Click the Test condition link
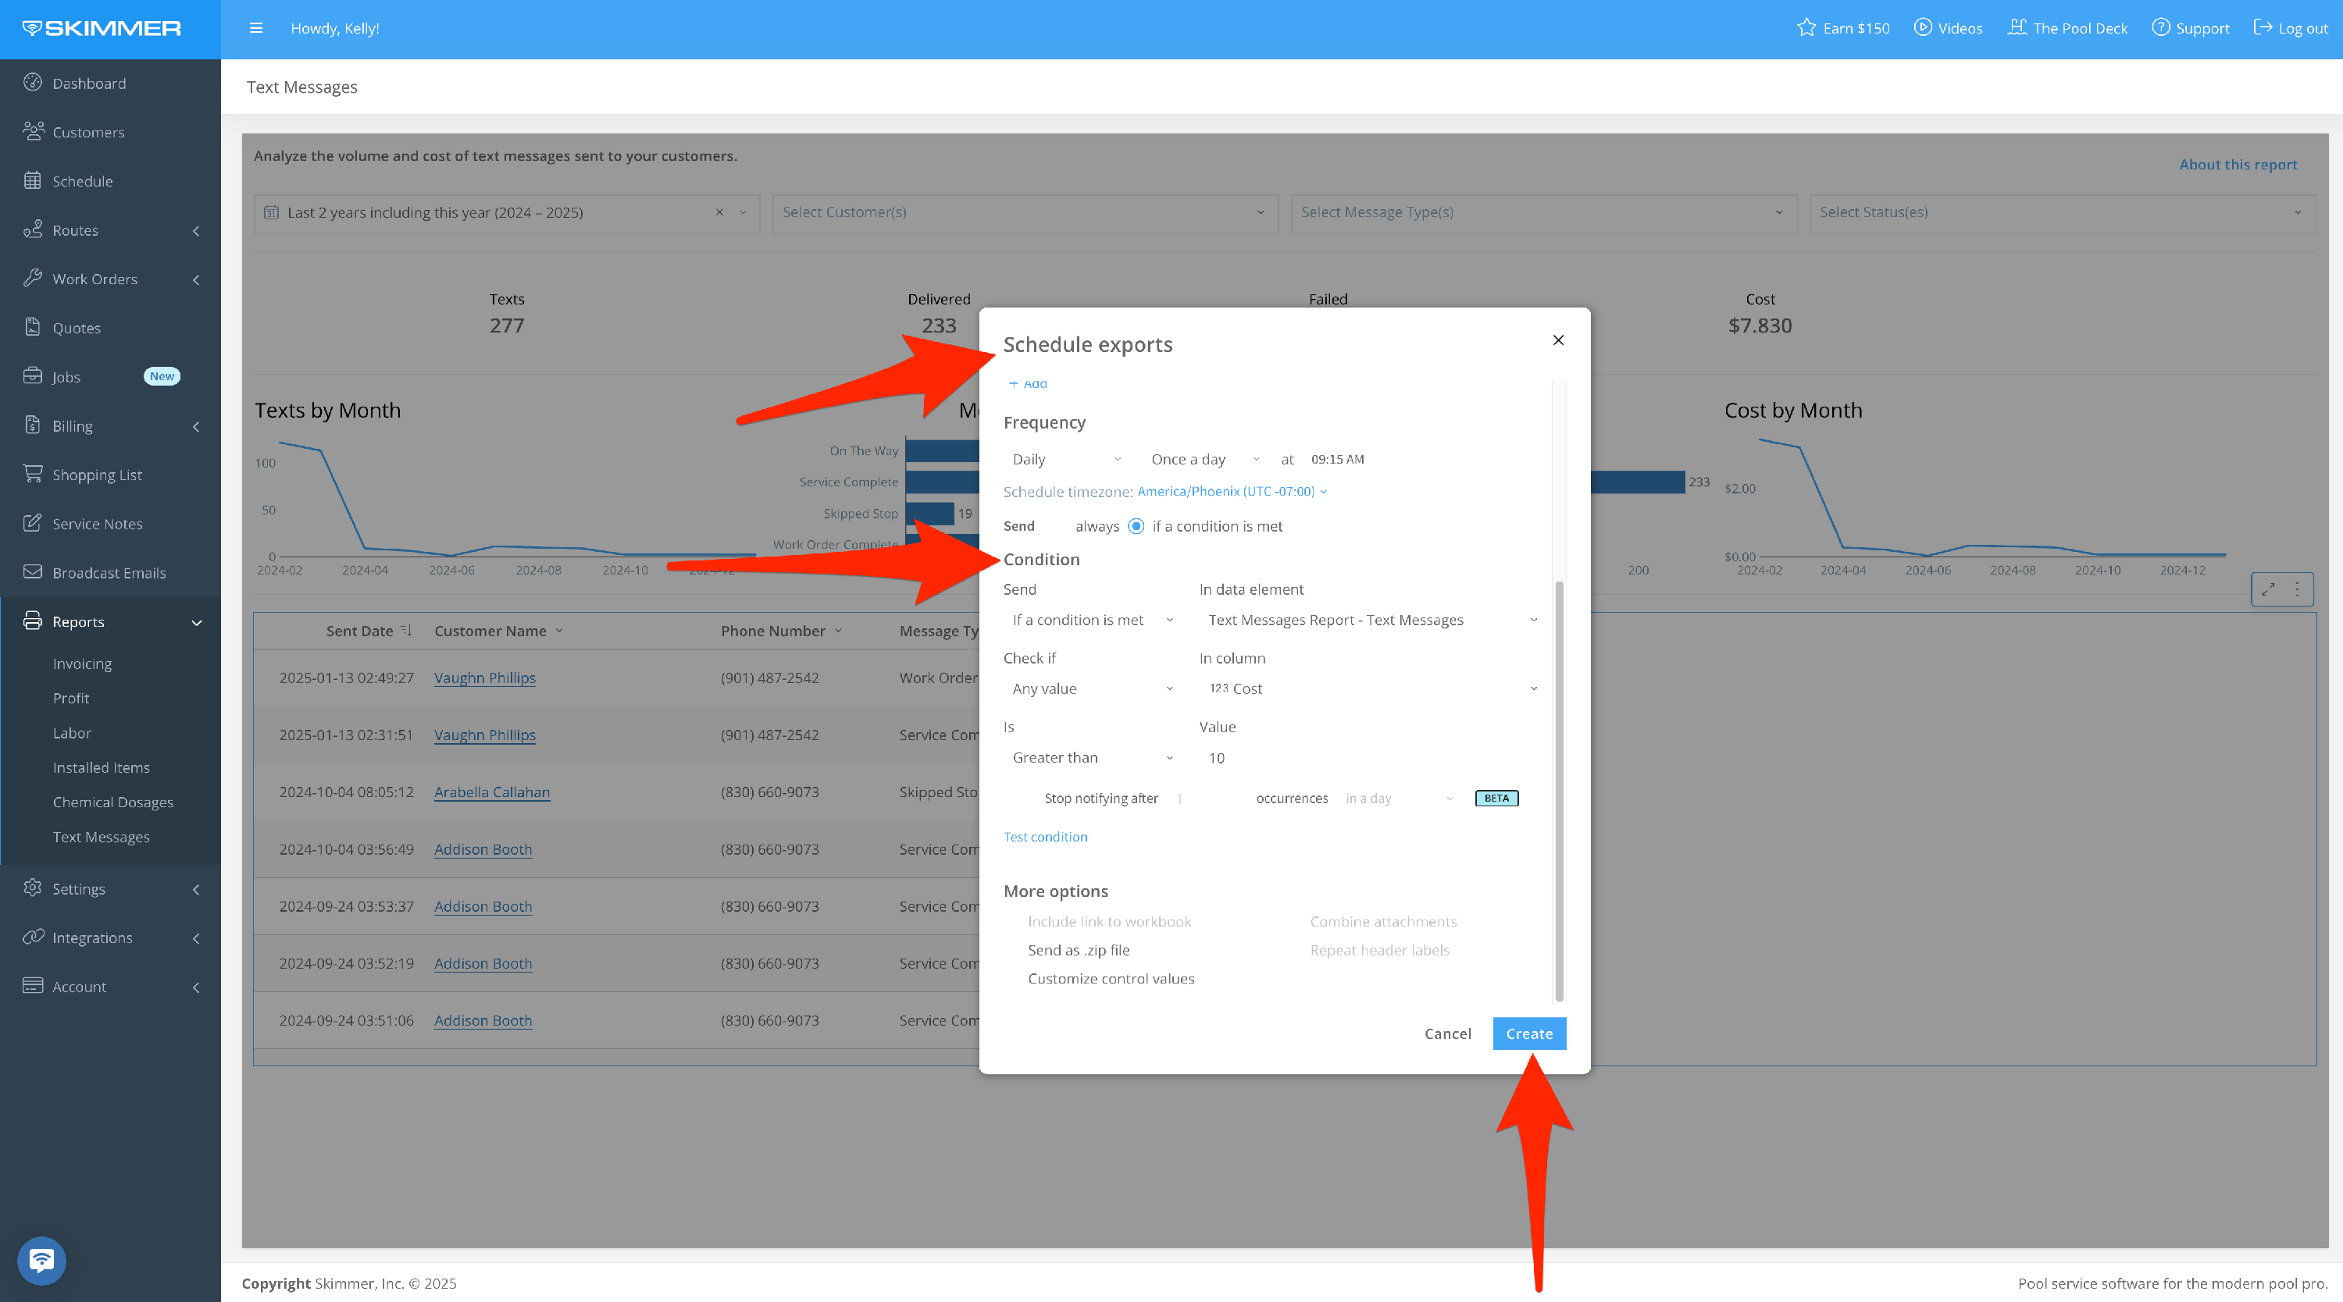2343x1302 pixels. click(1045, 837)
